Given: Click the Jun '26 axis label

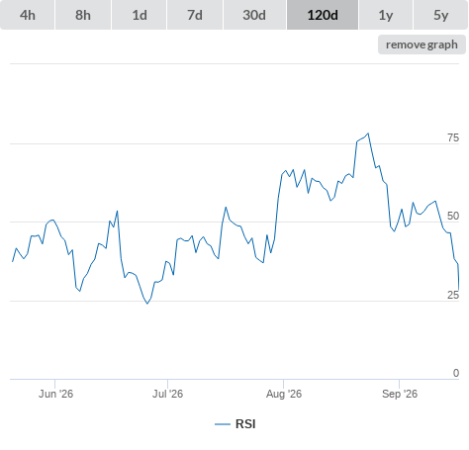Looking at the screenshot, I should point(55,394).
